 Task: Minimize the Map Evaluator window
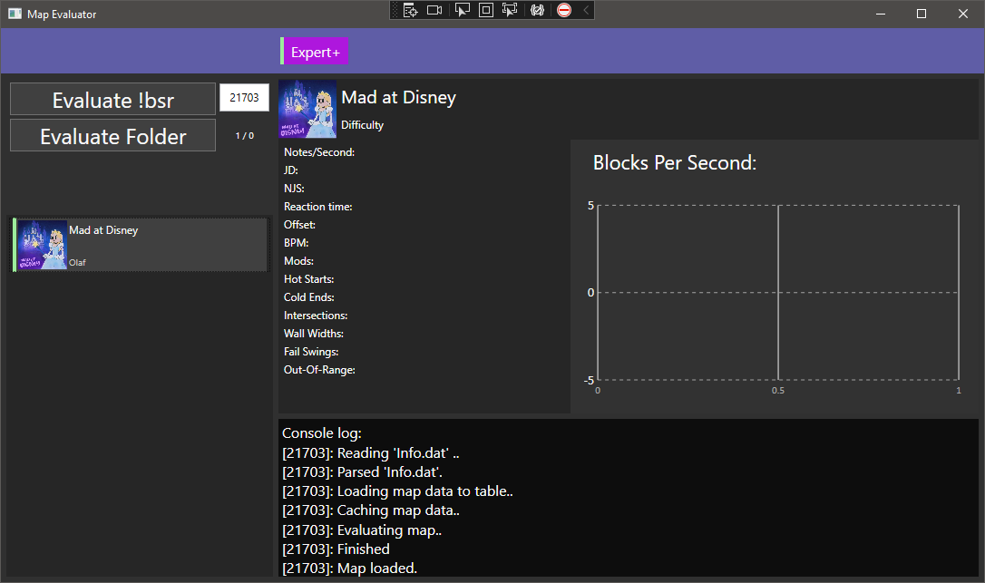click(x=881, y=14)
